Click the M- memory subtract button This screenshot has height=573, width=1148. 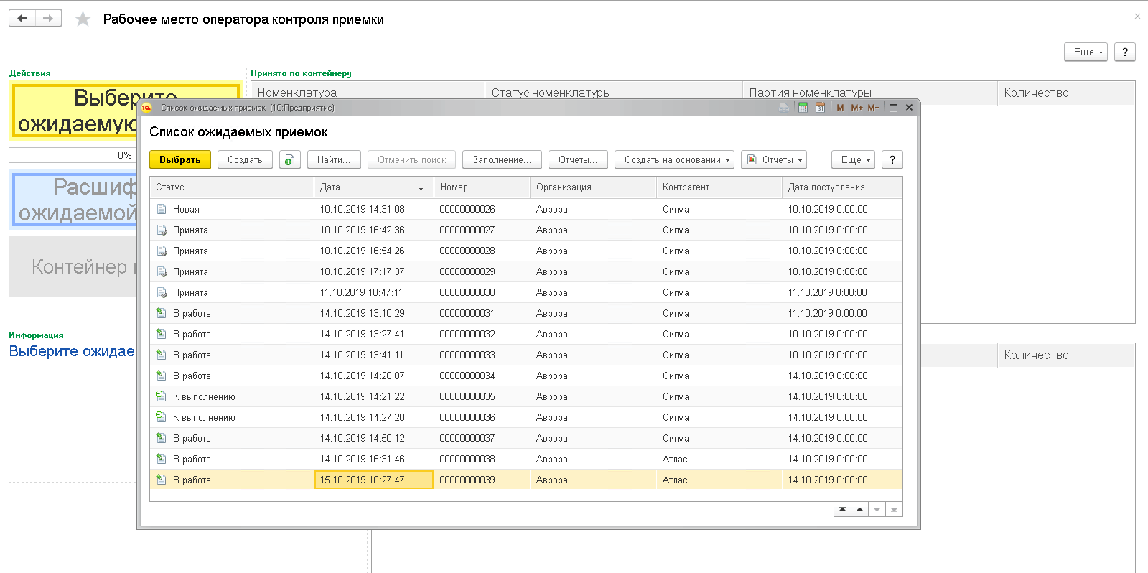873,108
